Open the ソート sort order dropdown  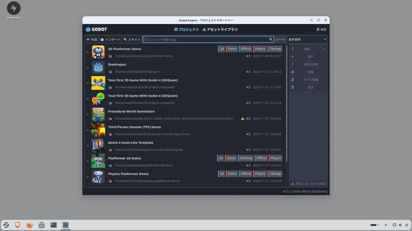307,39
